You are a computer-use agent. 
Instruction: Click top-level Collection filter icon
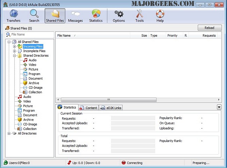tap(20, 129)
